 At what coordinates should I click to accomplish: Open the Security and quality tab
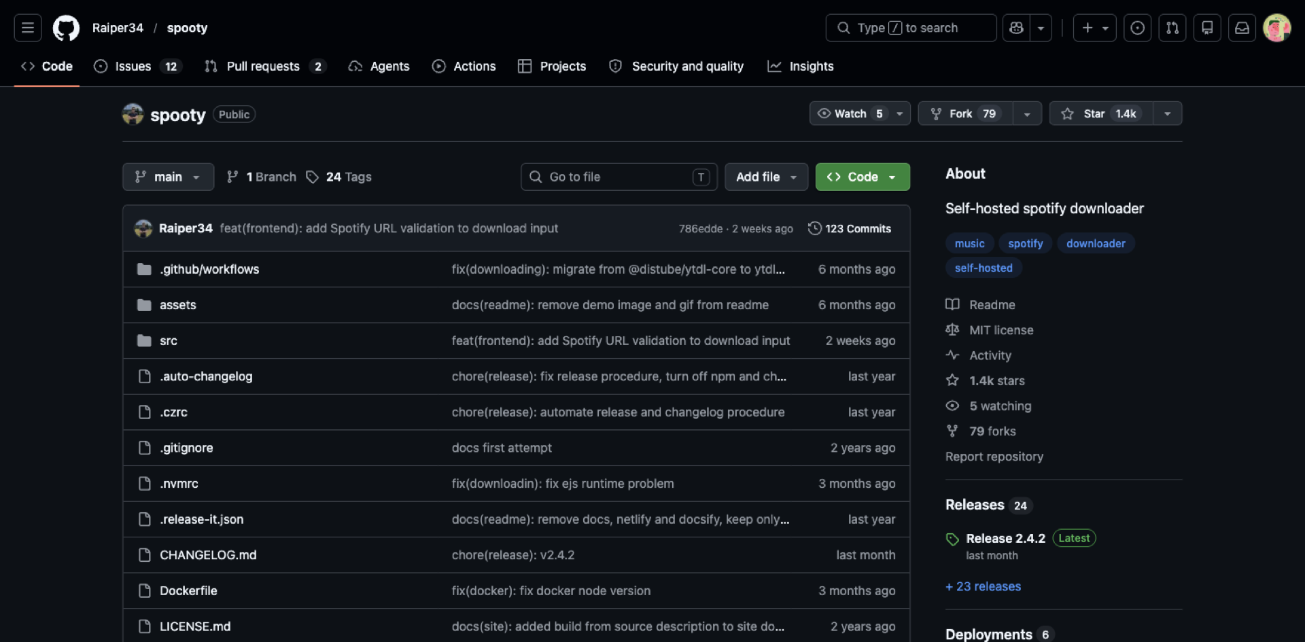[676, 66]
